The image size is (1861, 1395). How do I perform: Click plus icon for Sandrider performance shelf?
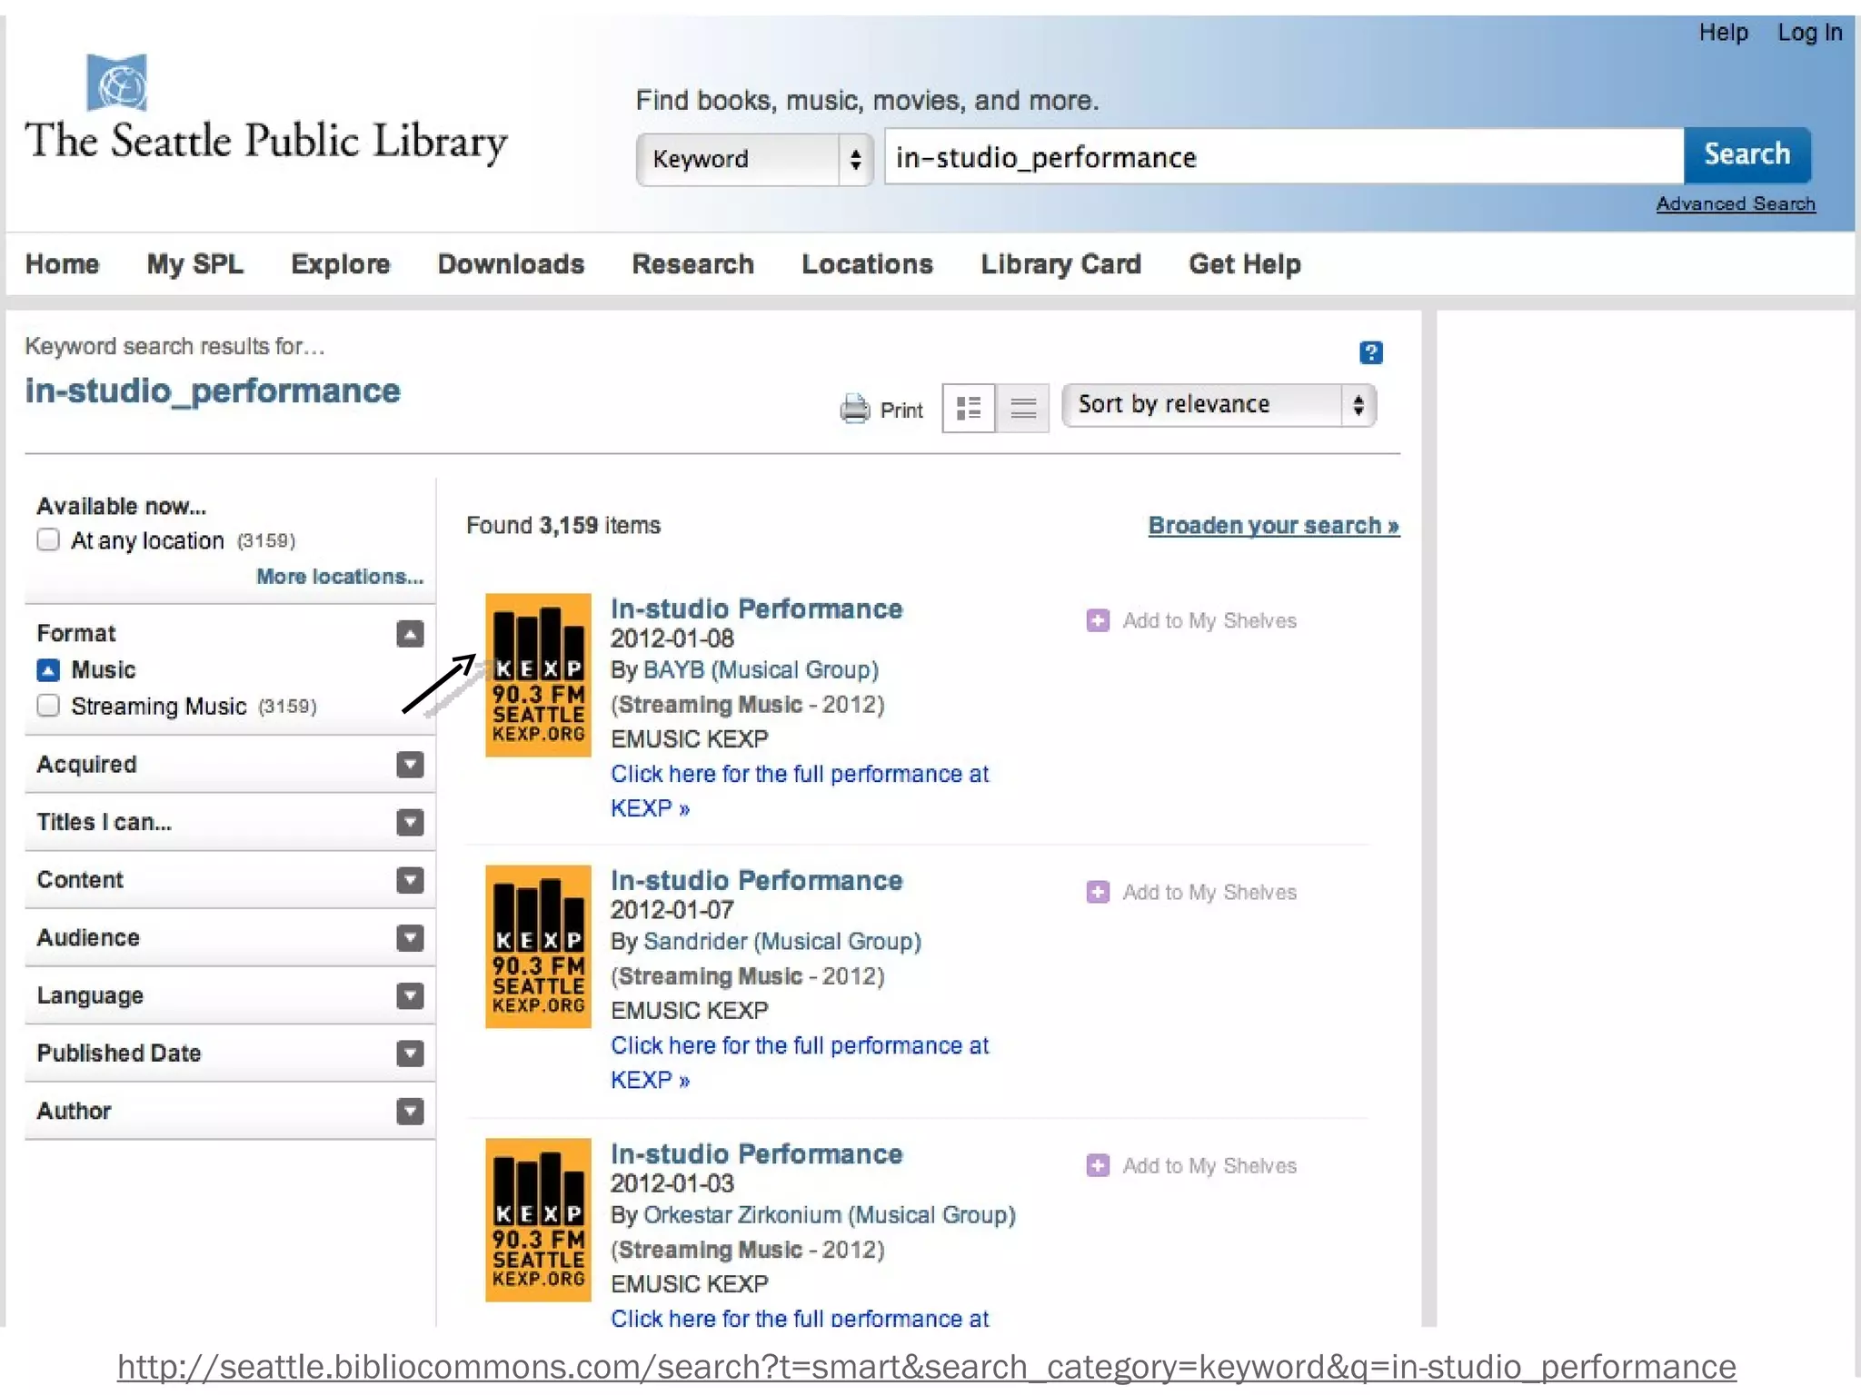1098,892
